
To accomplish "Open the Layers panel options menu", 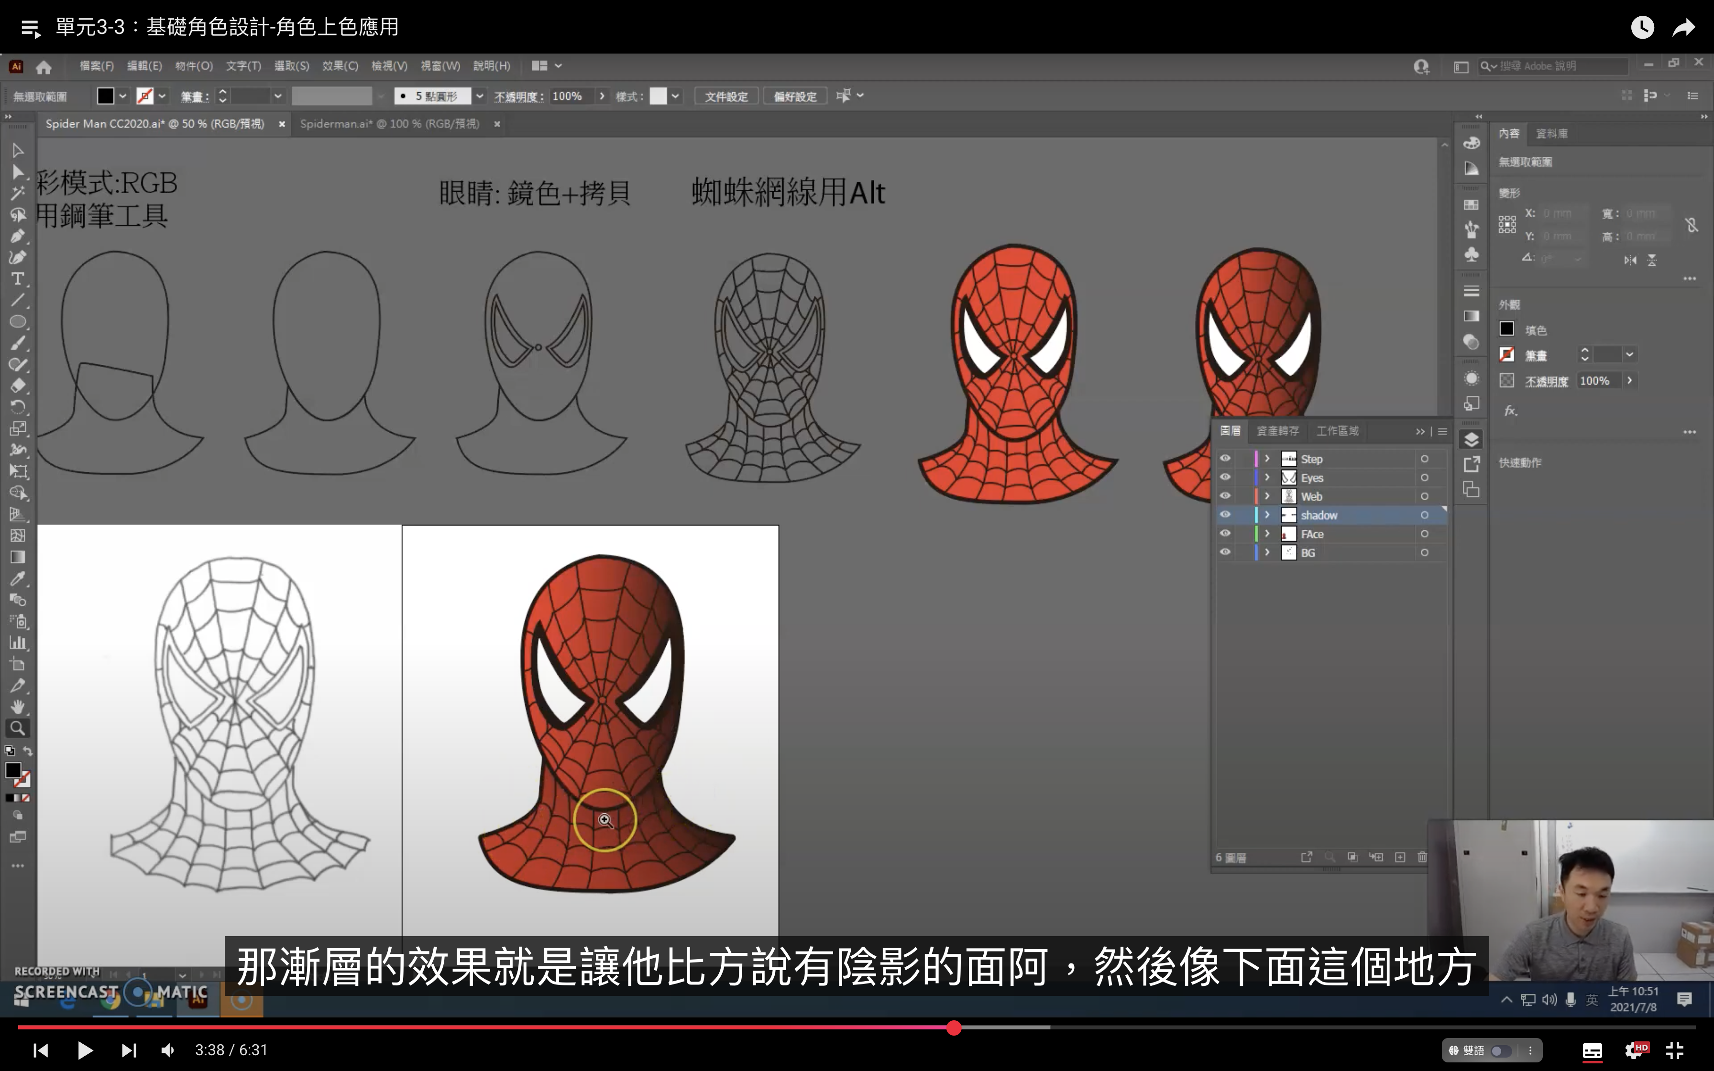I will click(x=1442, y=431).
